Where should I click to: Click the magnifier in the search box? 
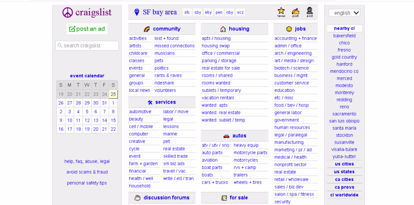pos(60,45)
